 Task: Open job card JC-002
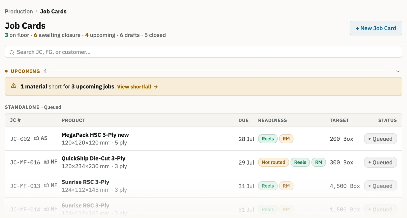[x=20, y=139]
